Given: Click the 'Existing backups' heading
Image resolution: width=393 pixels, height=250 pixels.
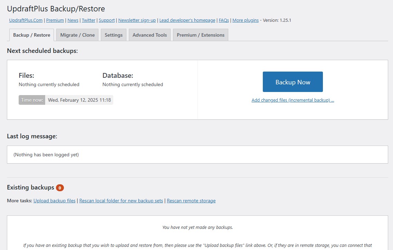Looking at the screenshot, I should click(x=31, y=187).
